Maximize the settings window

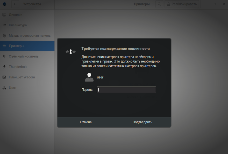(x=215, y=4)
